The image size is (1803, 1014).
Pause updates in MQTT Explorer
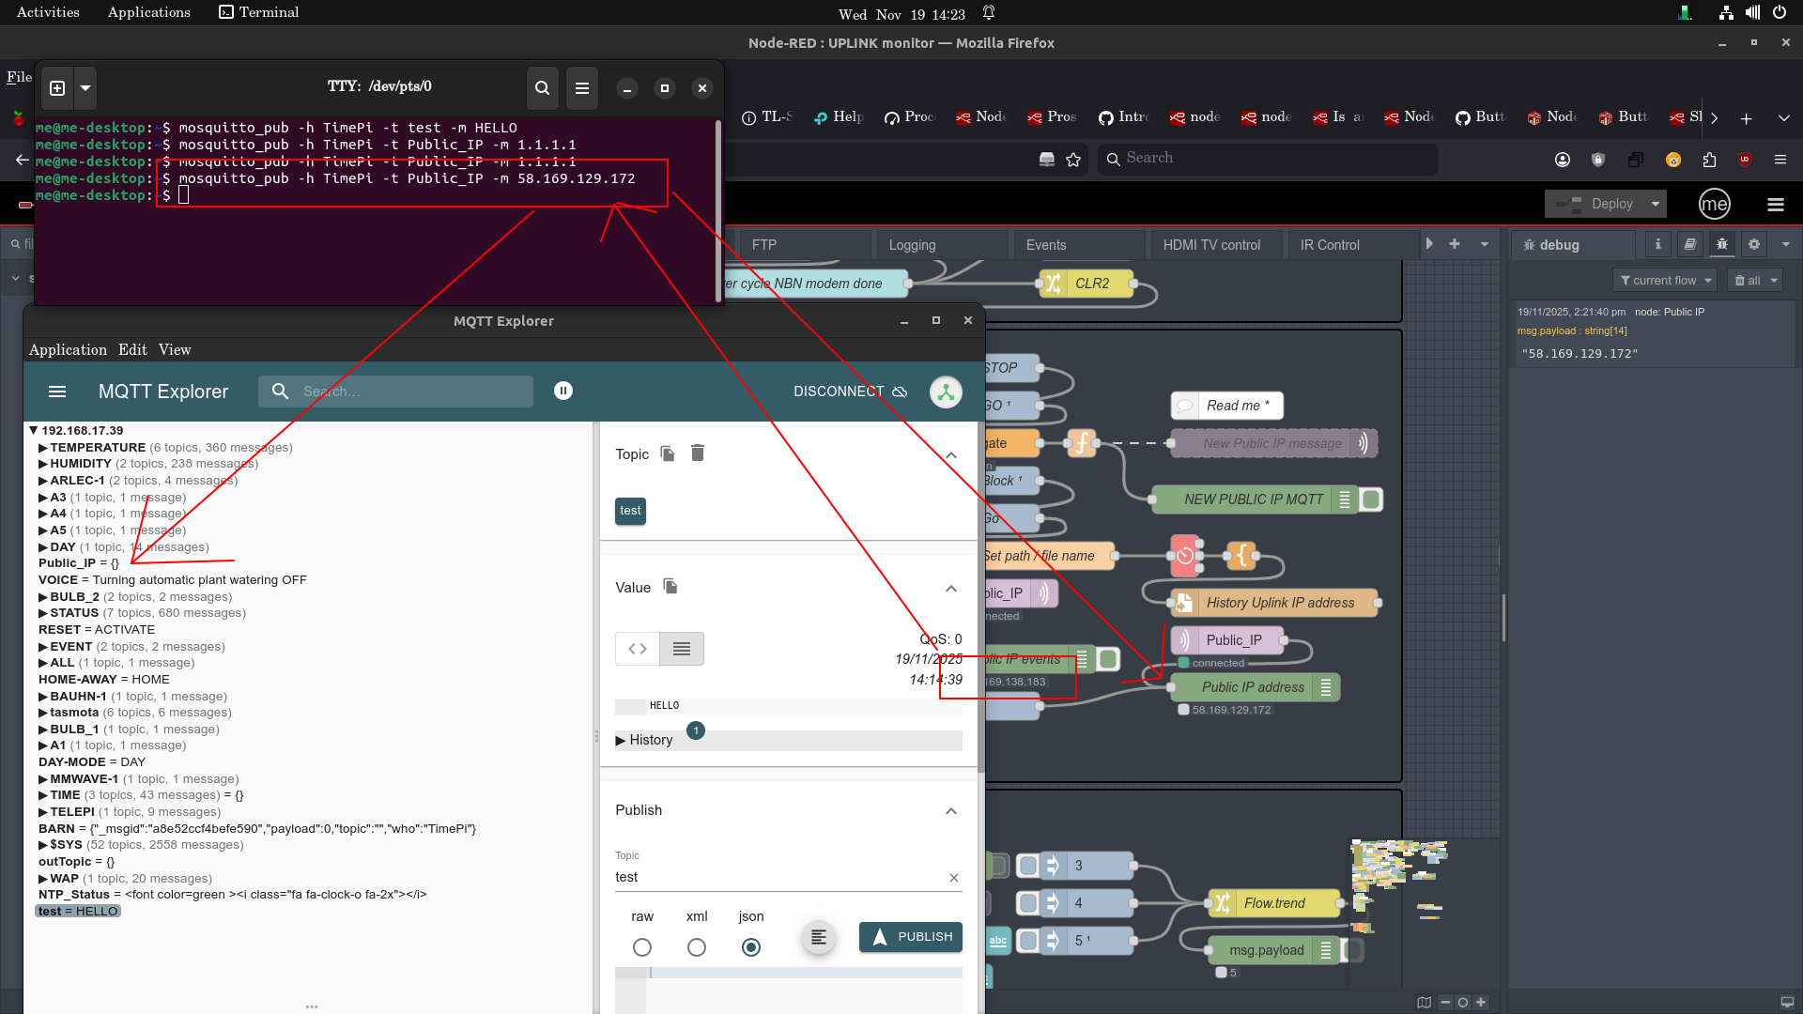[563, 391]
